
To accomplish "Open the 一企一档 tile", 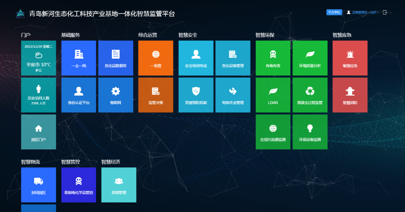I will 78,58.
